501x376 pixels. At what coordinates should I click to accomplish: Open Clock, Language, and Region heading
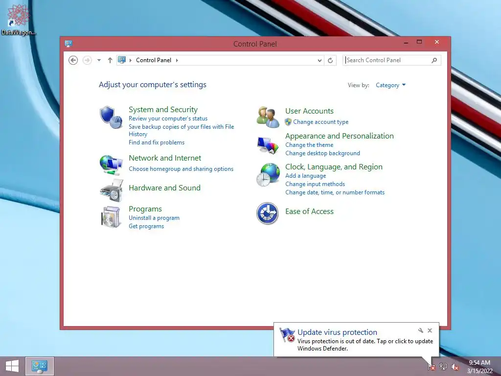tap(334, 167)
